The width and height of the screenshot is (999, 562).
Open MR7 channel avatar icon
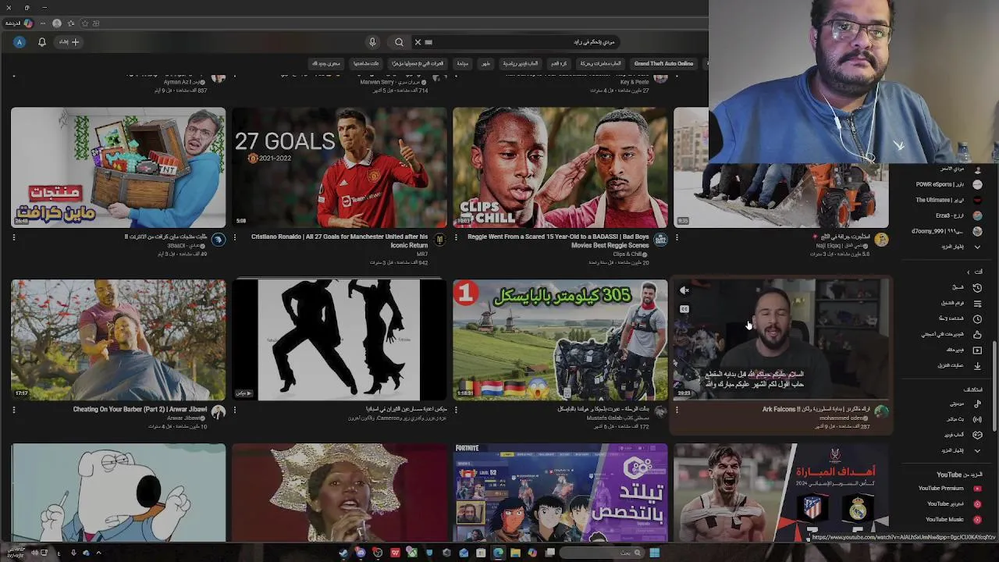[x=439, y=240]
